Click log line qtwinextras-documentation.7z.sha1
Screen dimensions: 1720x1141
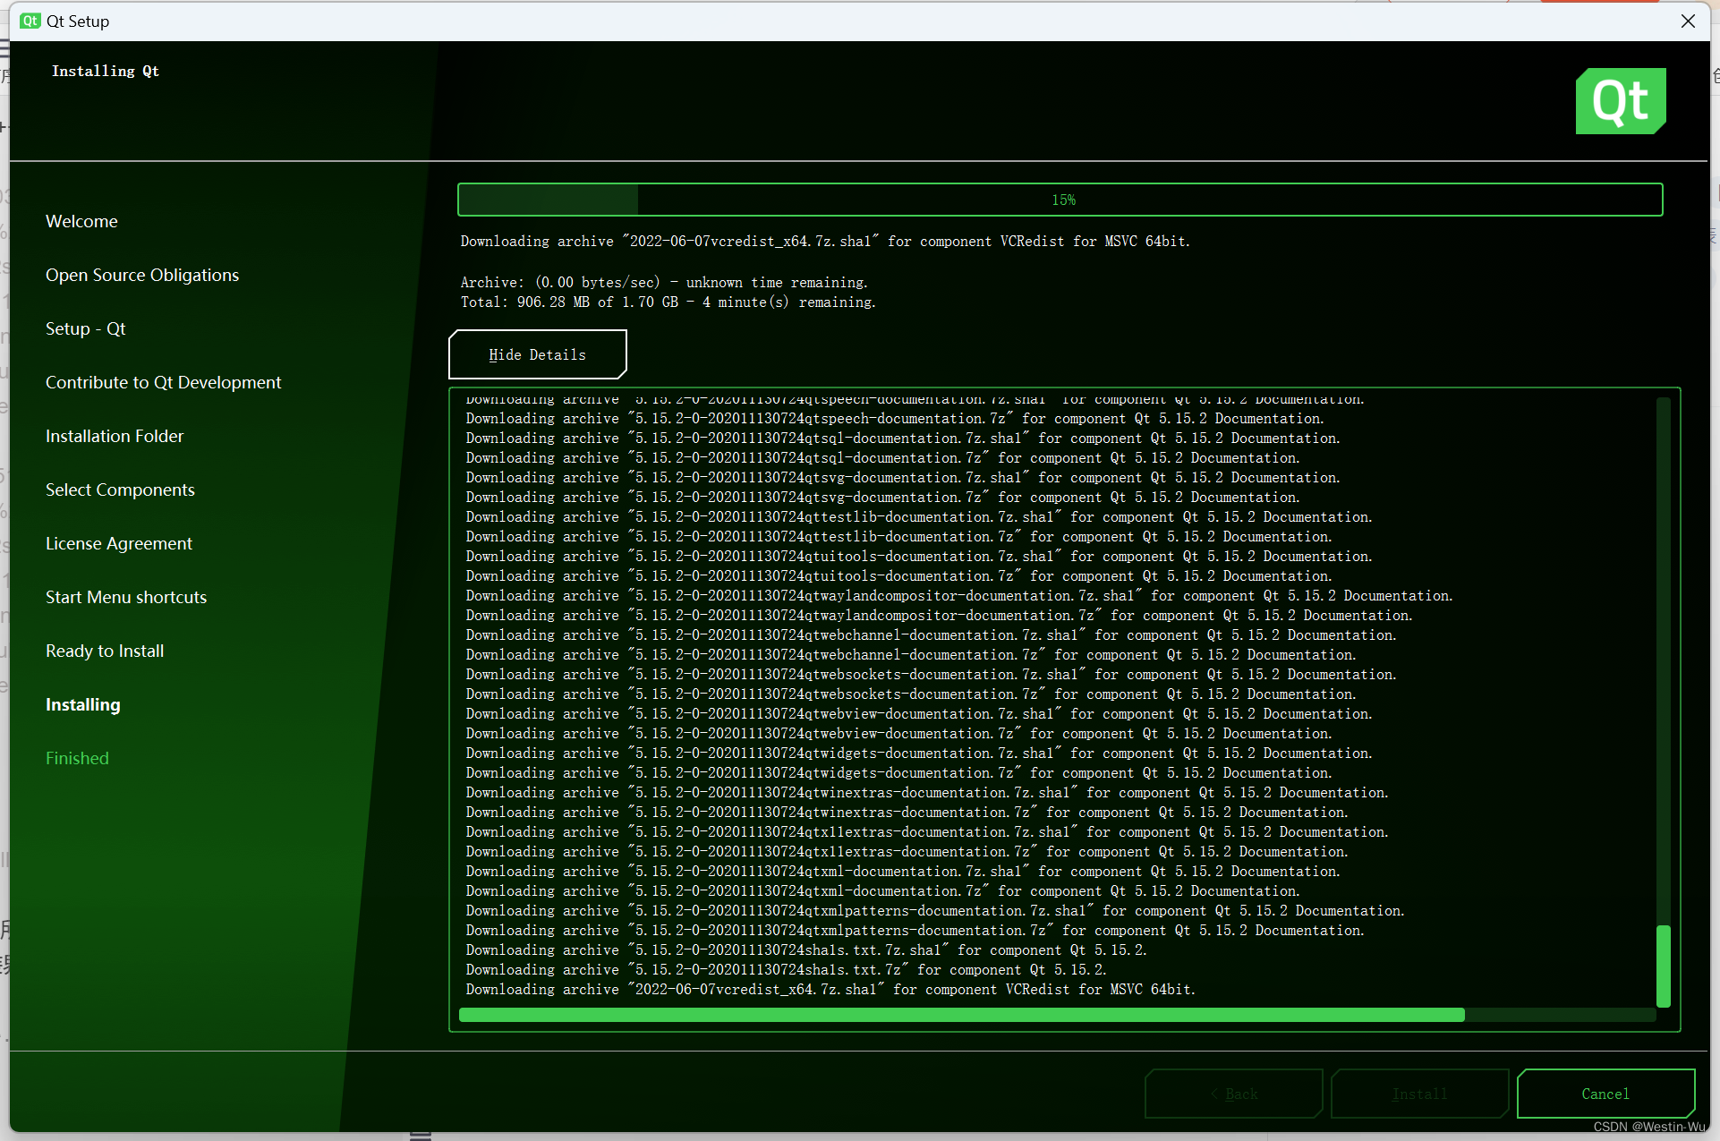pyautogui.click(x=927, y=792)
